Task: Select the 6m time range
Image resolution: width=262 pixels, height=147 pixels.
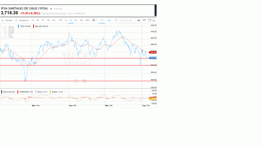Action: (x=54, y=20)
